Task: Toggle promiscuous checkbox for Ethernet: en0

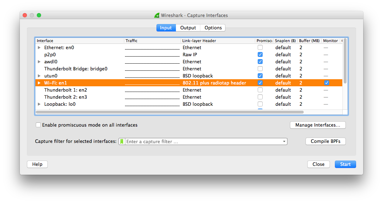Action: (260, 48)
